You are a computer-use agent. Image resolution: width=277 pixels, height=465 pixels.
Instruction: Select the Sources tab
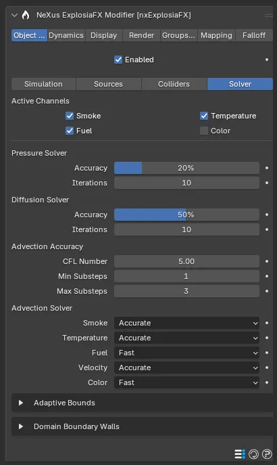click(109, 84)
